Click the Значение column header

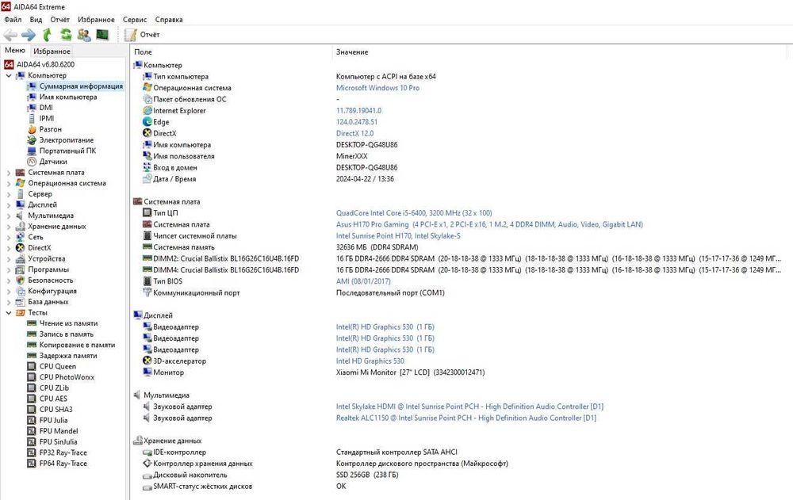[559, 52]
